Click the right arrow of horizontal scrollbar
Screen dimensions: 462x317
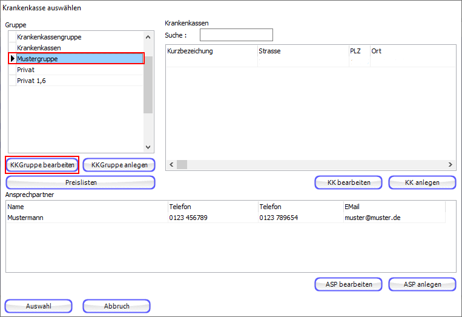450,164
